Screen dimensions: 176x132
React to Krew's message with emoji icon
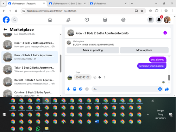[x=95, y=77]
